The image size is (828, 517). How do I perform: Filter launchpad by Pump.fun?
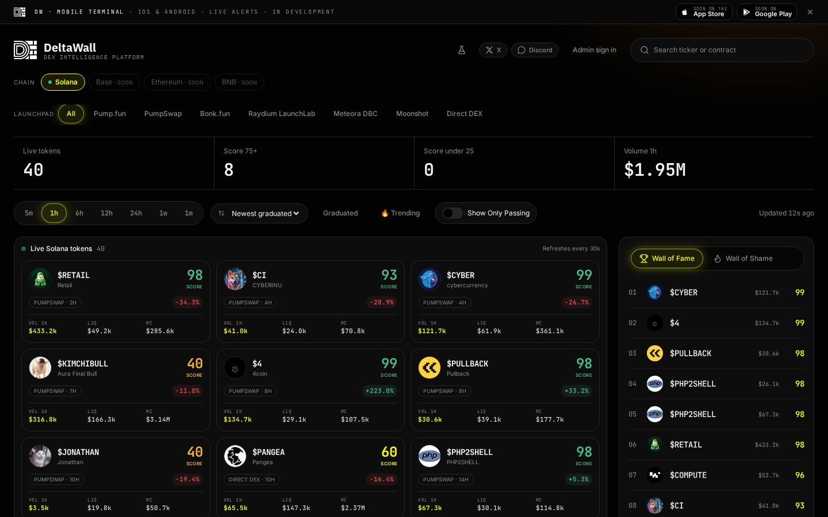[110, 114]
